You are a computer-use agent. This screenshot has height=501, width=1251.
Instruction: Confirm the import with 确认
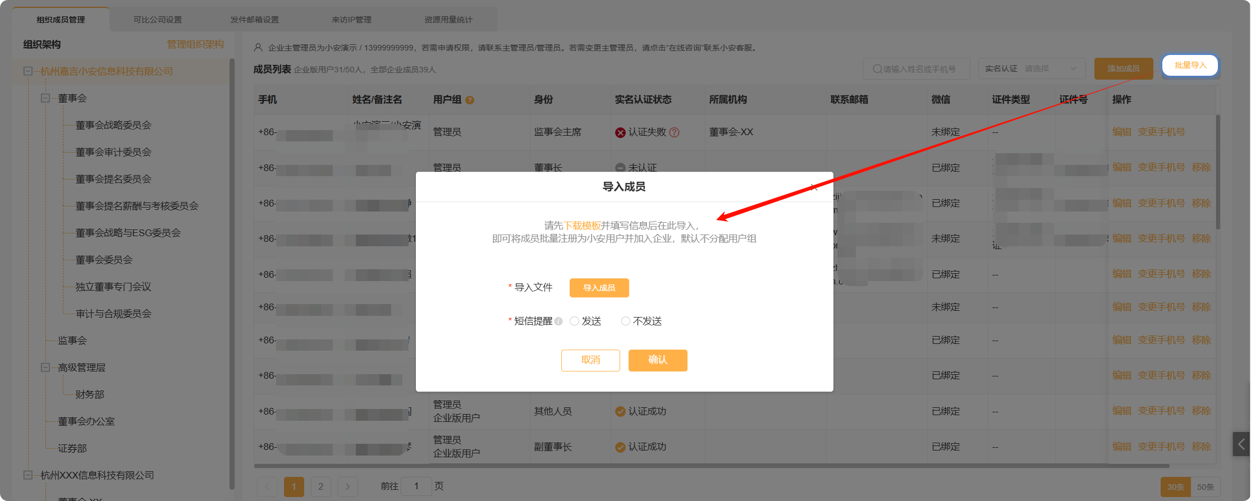pos(658,360)
